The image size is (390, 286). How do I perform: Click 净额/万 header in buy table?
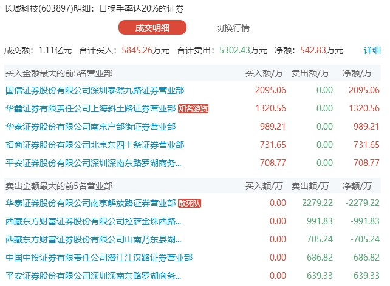(x=357, y=73)
